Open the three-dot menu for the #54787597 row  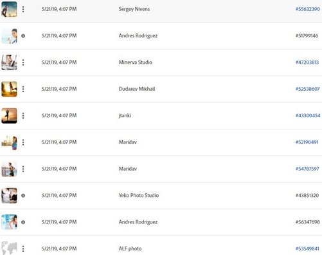pos(23,169)
